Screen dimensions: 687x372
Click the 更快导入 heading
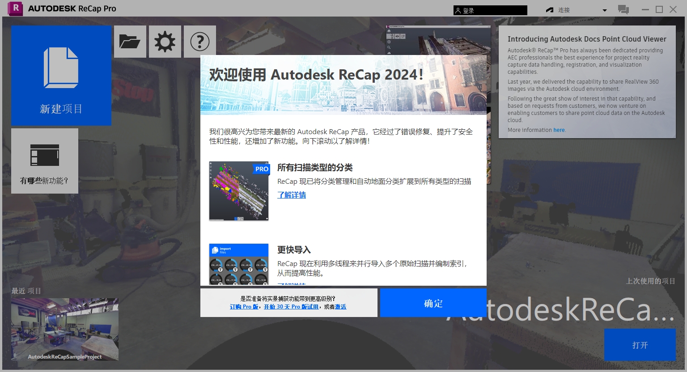click(x=294, y=250)
